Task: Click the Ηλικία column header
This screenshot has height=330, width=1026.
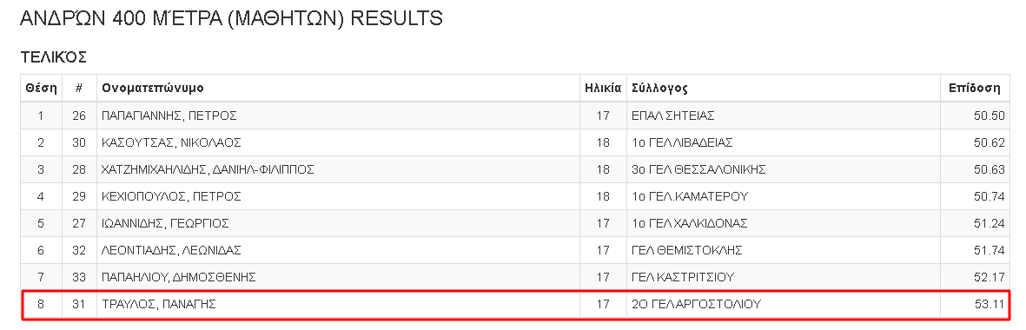Action: pos(603,89)
